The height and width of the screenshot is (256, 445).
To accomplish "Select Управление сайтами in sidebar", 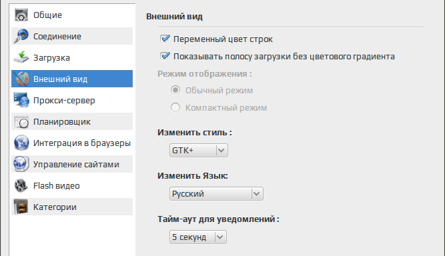I will pyautogui.click(x=72, y=164).
